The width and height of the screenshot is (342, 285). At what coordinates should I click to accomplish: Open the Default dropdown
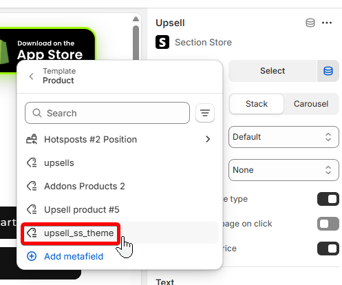tap(284, 137)
